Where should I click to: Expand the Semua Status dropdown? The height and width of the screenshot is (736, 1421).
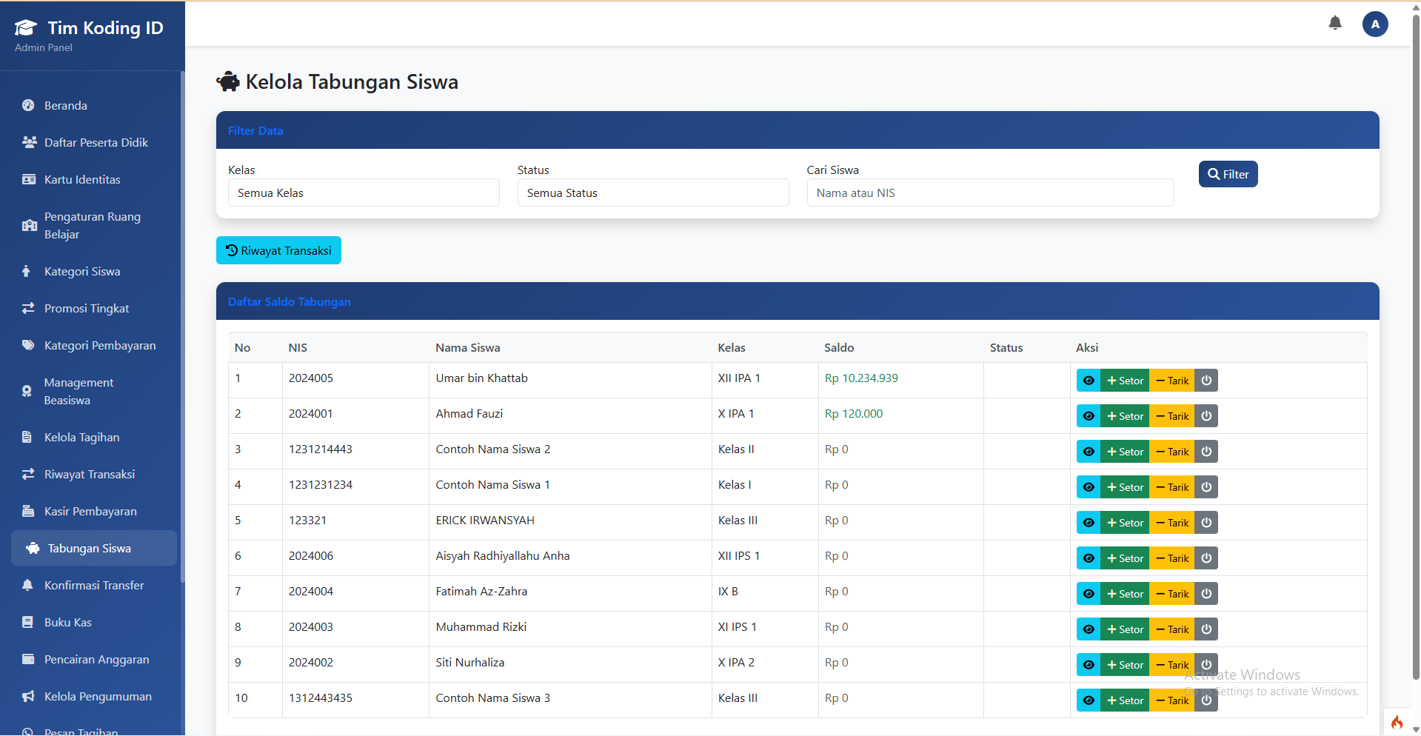[x=652, y=193]
